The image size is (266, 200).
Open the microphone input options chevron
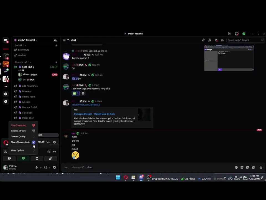(40, 167)
